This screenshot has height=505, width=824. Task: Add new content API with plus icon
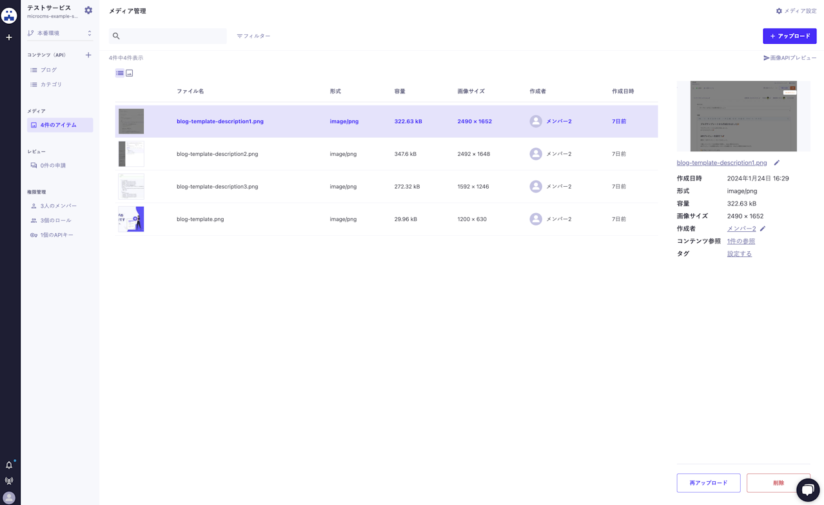tap(88, 55)
